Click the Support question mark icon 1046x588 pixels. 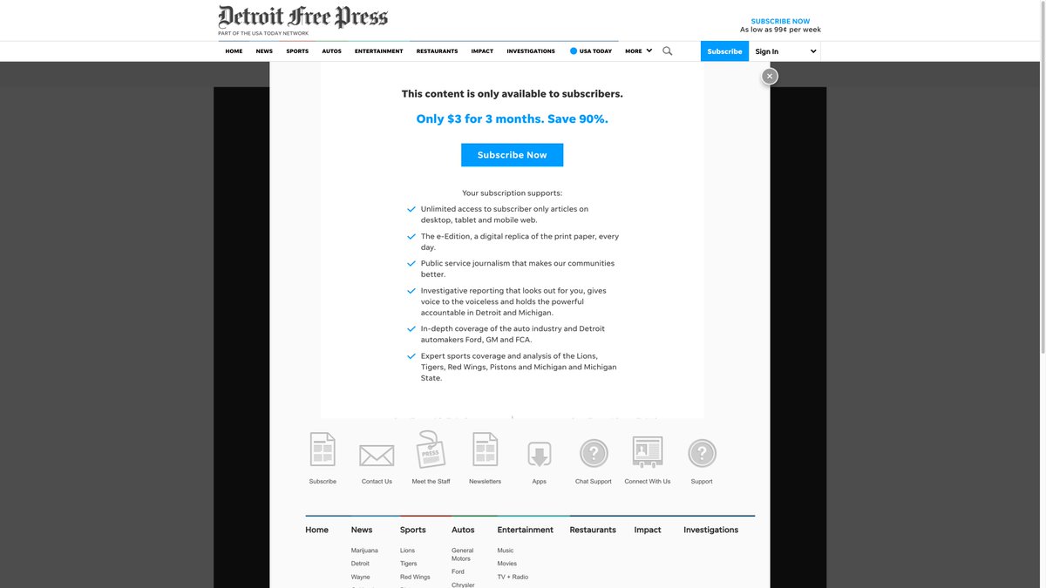(702, 453)
